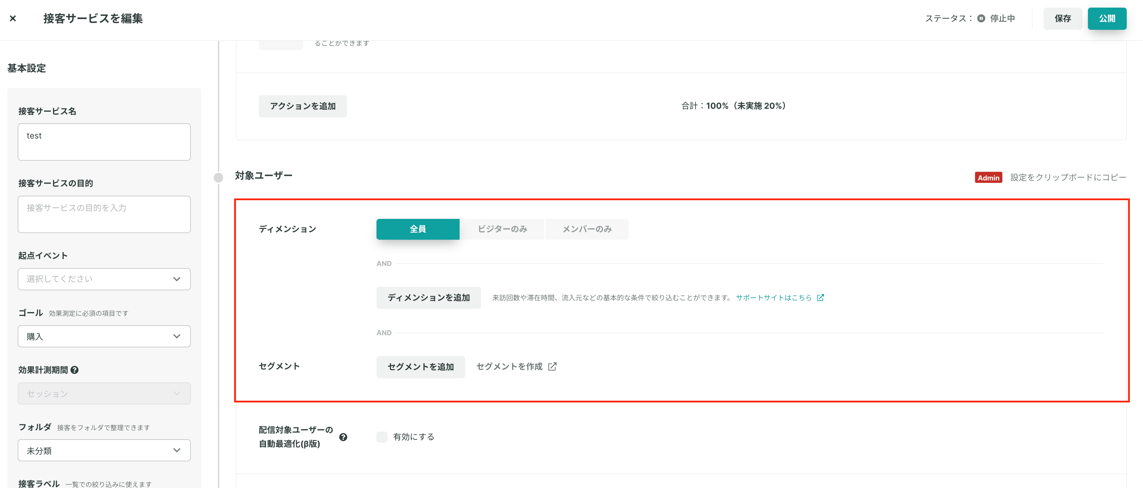Publish with the 公開 button
Image resolution: width=1143 pixels, height=488 pixels.
tap(1107, 19)
